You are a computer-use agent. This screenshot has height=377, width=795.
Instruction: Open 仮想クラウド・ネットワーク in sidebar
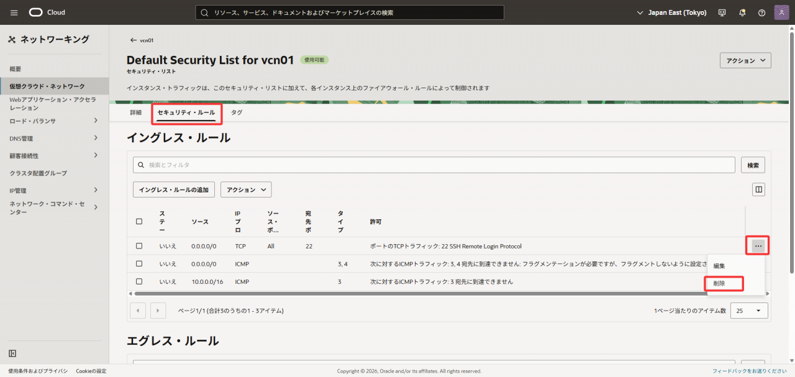point(47,86)
